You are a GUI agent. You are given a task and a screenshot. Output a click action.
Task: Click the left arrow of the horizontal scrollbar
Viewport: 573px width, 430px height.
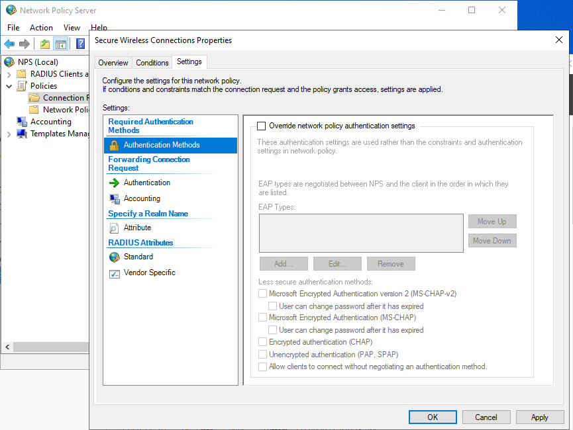(7, 347)
